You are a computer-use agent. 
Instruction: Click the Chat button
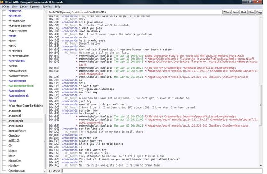pyautogui.click(x=243, y=12)
